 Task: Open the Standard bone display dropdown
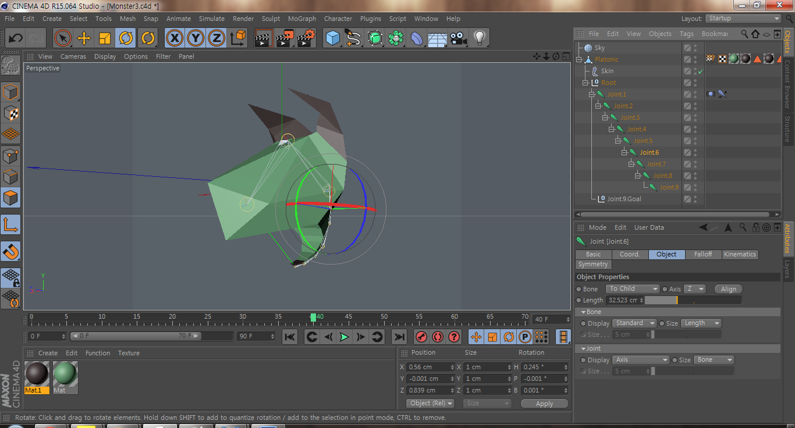click(635, 323)
